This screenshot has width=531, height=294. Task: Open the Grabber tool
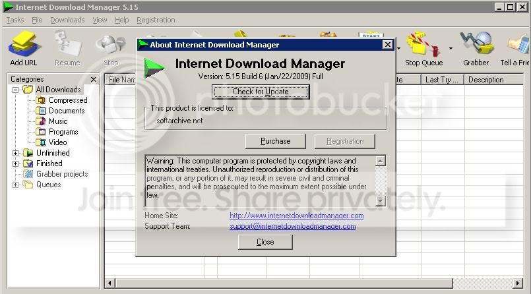476,48
